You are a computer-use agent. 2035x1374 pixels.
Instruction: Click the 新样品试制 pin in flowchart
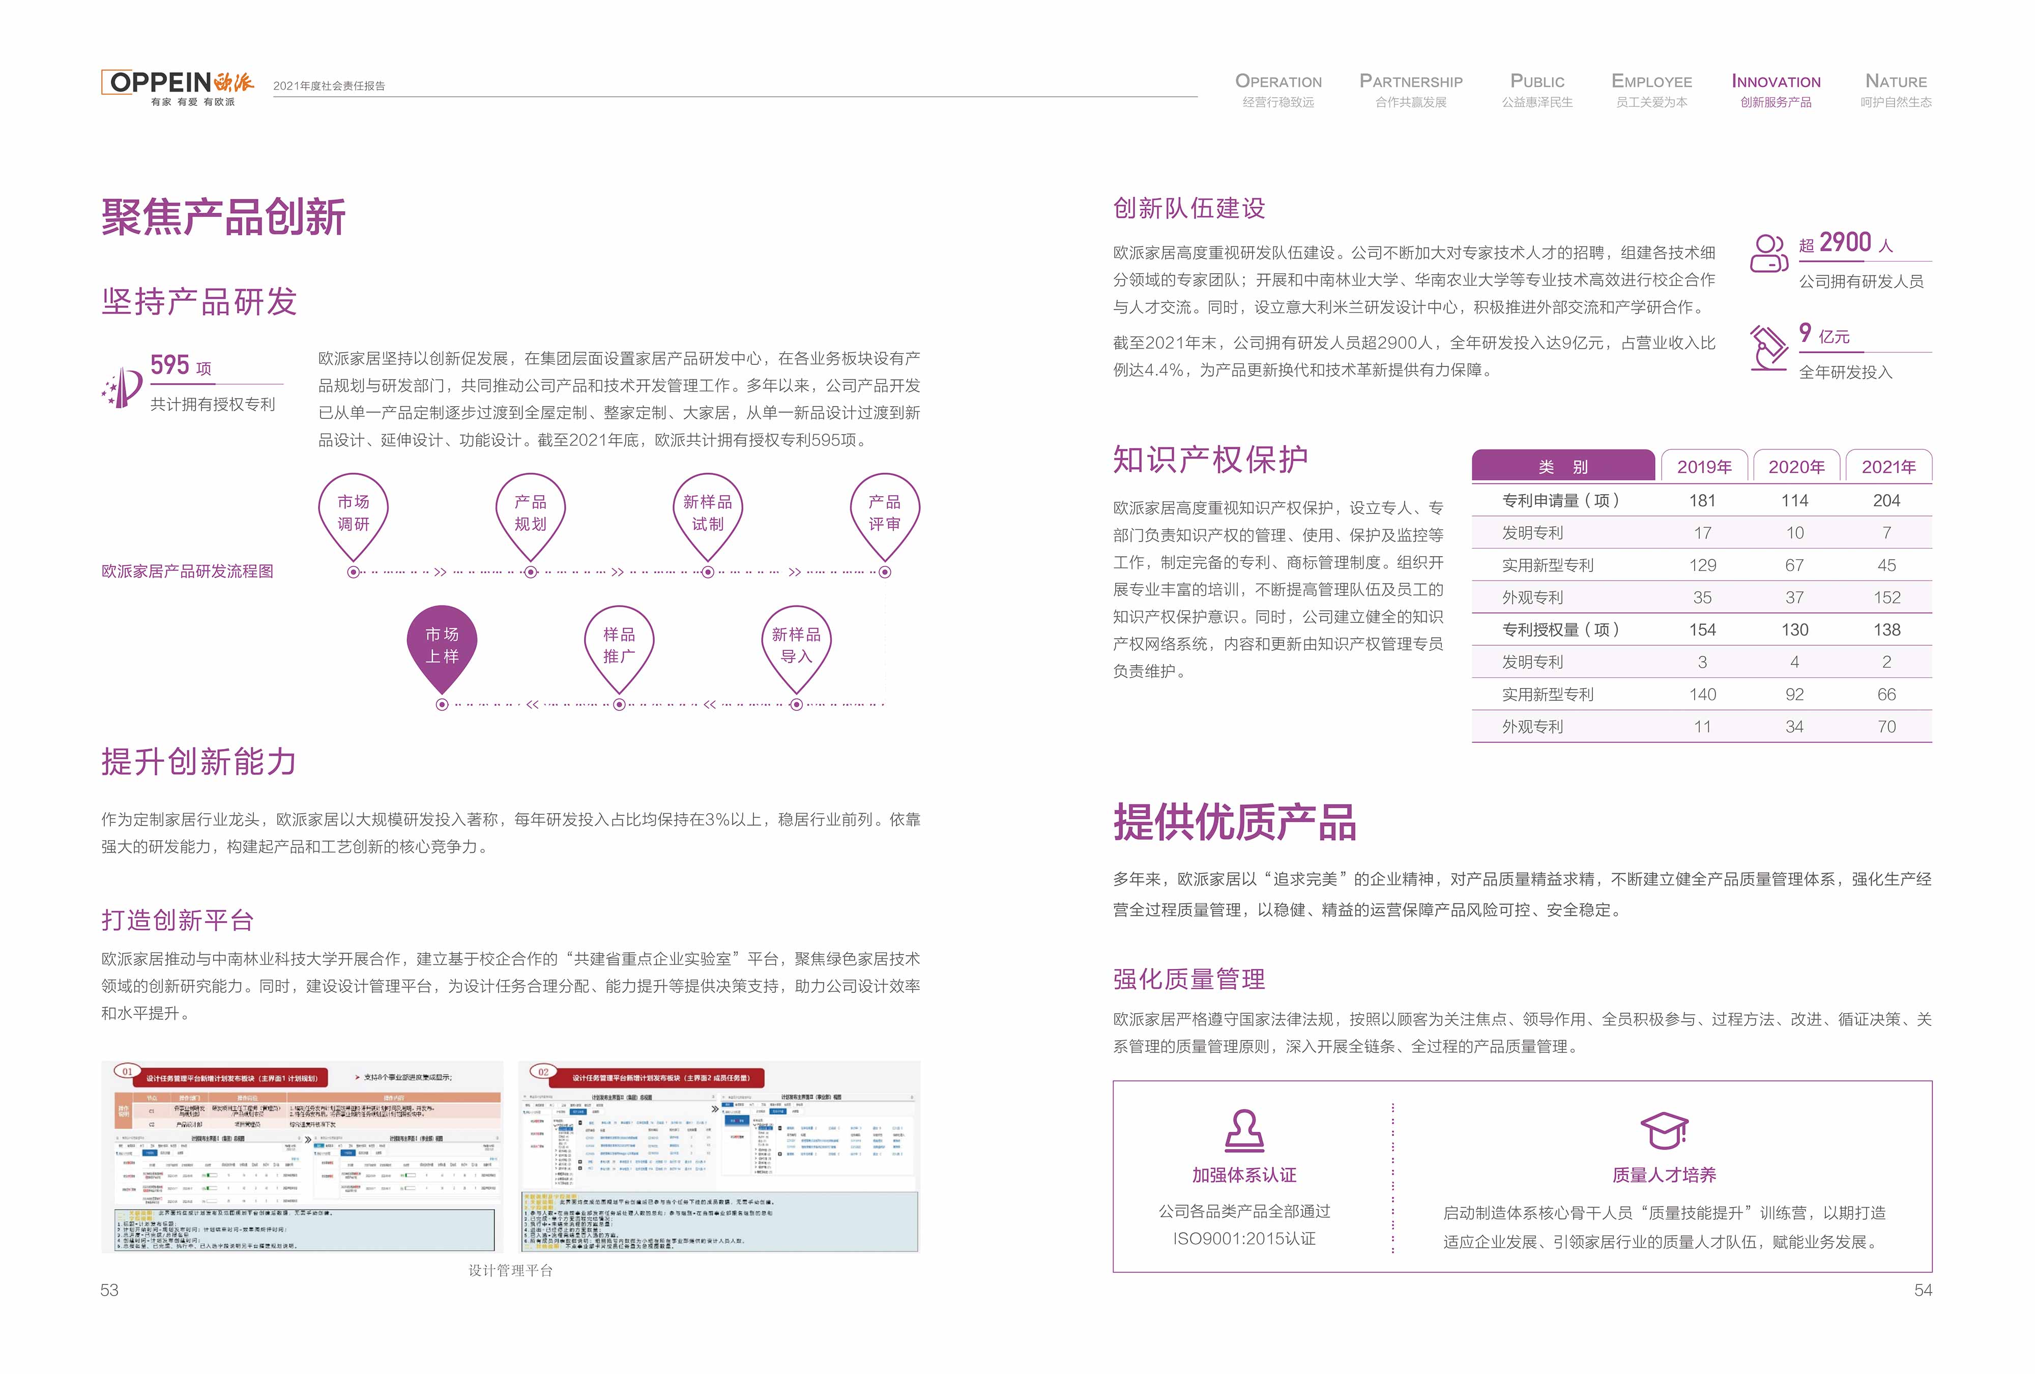click(x=708, y=512)
